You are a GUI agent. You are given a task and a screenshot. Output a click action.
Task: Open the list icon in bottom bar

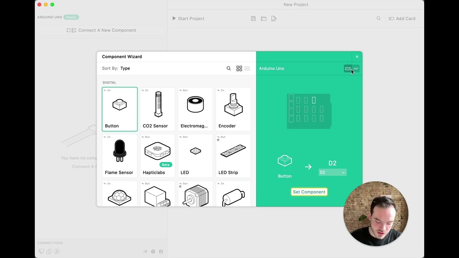pyautogui.click(x=145, y=252)
